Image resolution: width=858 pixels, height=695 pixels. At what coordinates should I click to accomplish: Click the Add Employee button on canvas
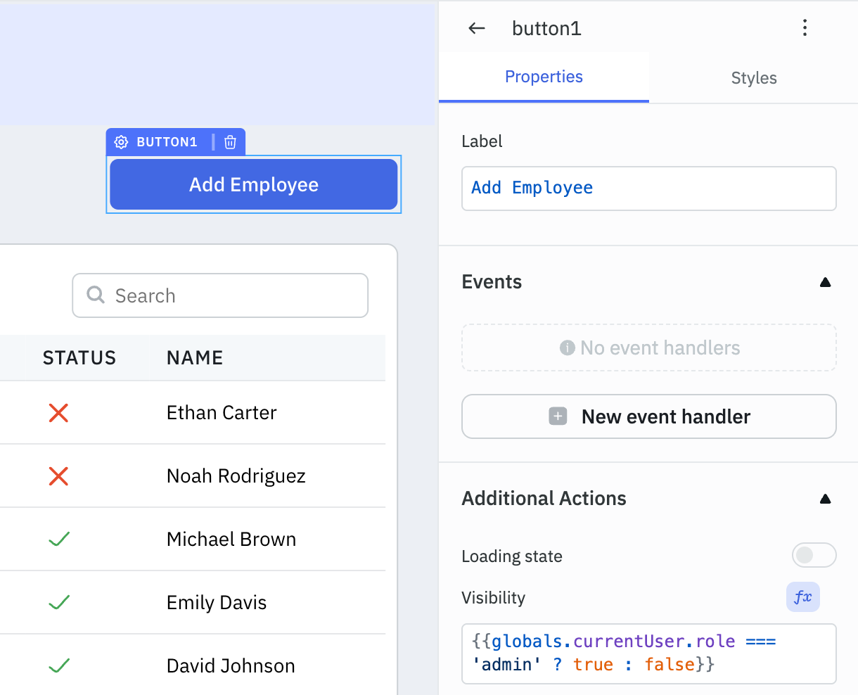[x=254, y=184]
